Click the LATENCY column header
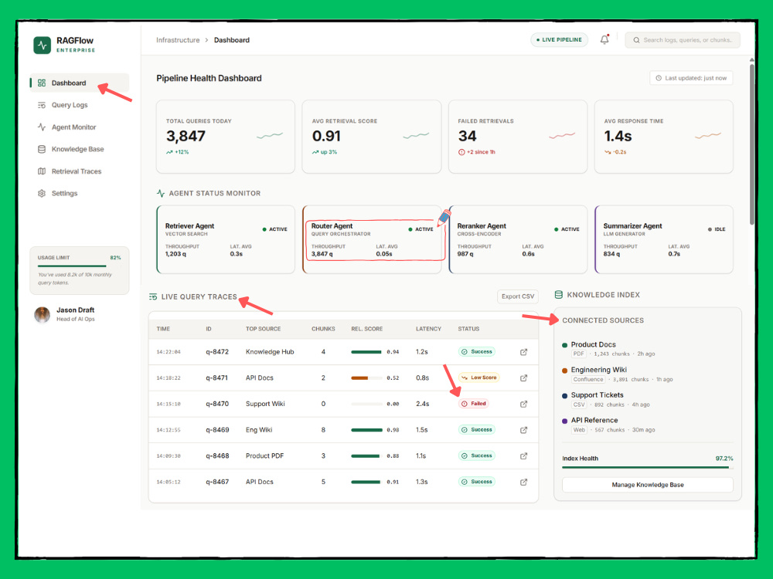773x579 pixels. pos(428,329)
